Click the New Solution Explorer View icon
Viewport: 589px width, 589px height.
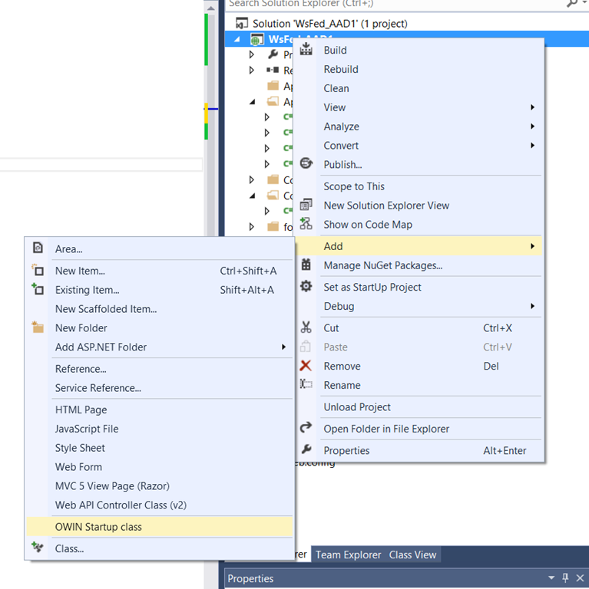[306, 205]
